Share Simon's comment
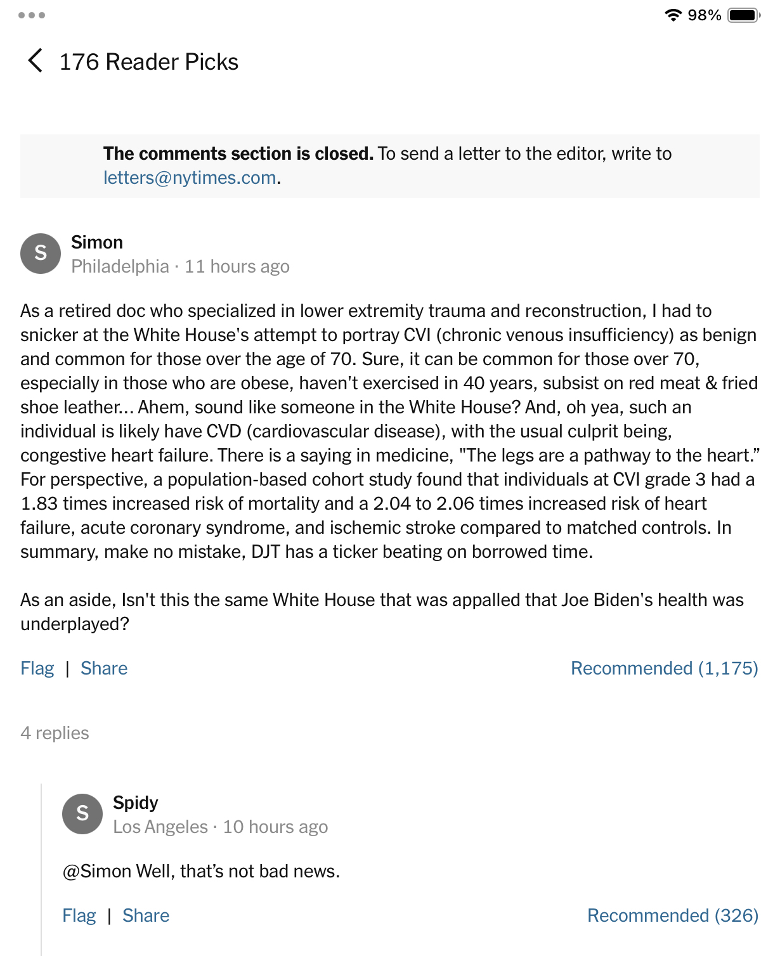The image size is (780, 956). point(104,668)
